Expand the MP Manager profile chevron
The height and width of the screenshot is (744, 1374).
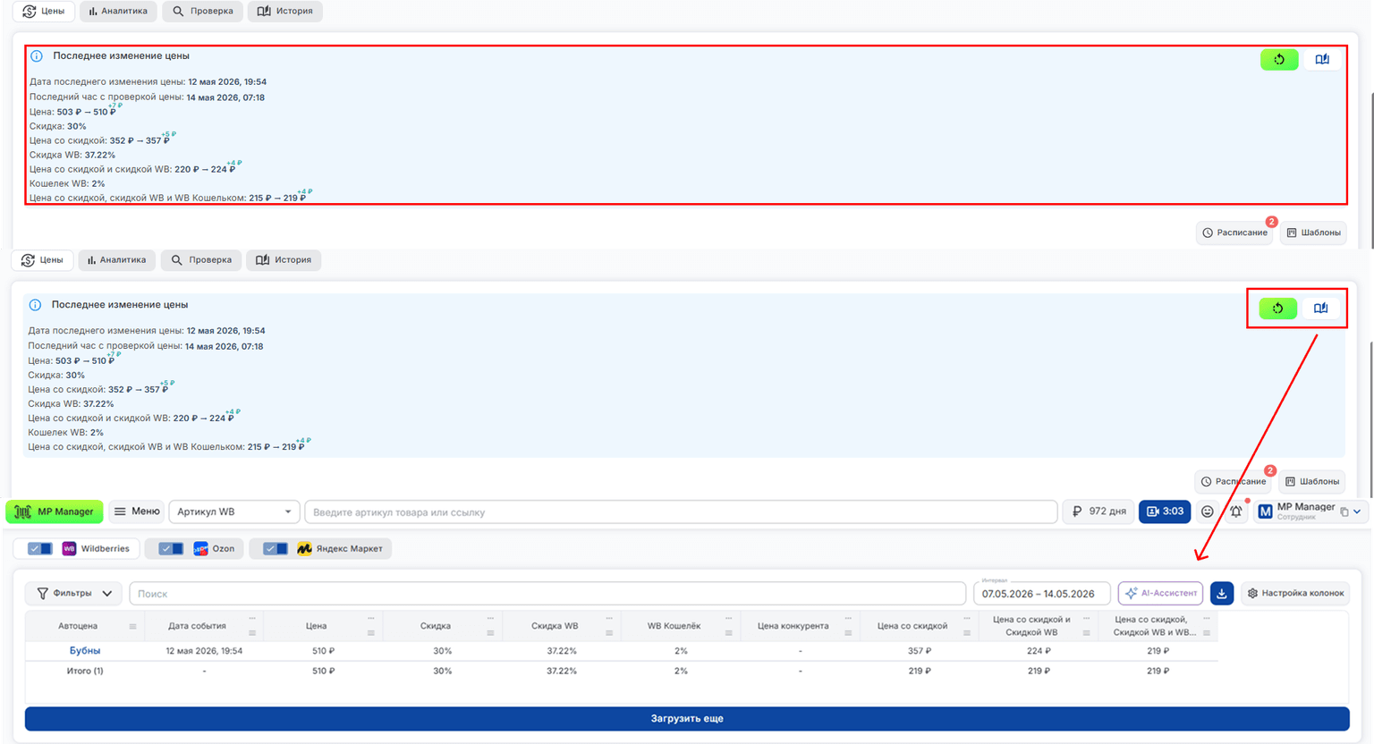click(1357, 512)
